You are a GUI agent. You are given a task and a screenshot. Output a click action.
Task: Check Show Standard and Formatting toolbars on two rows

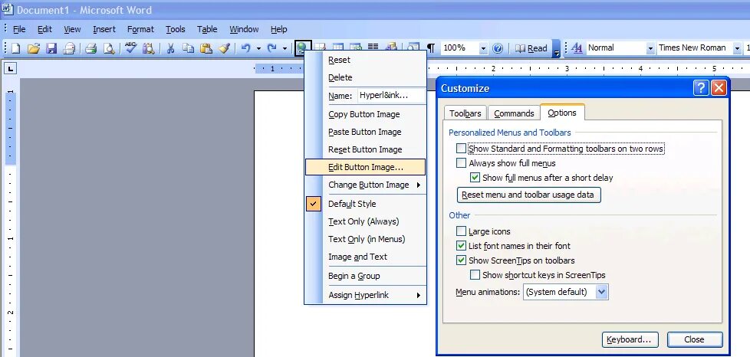tap(461, 149)
